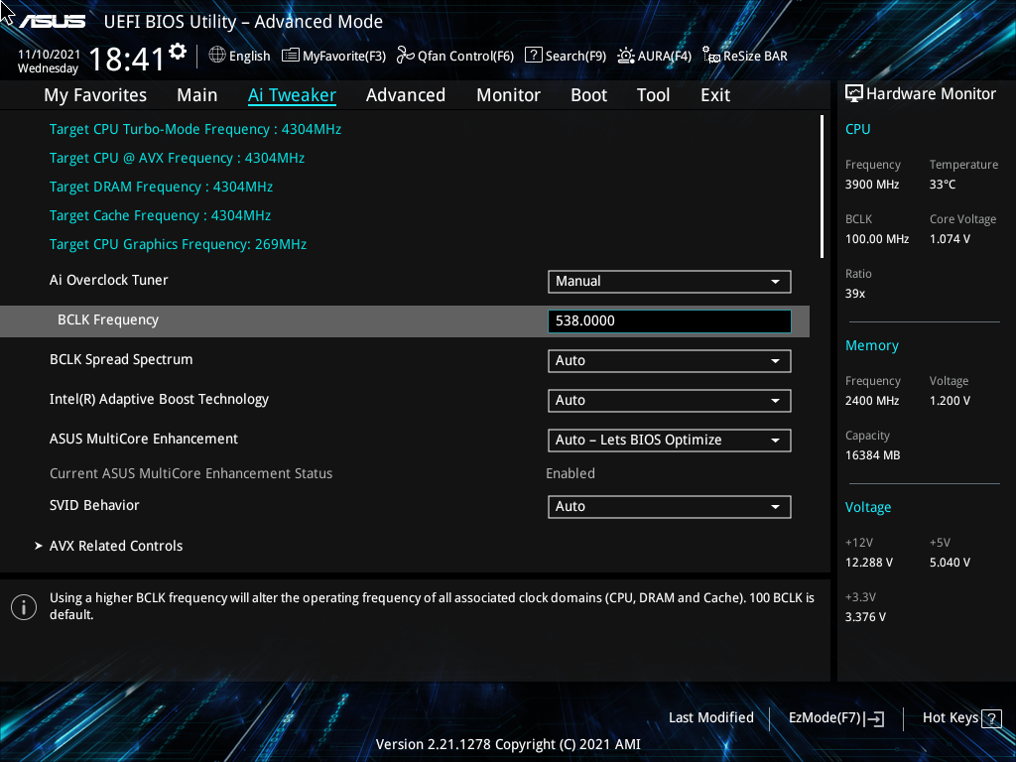
Task: Click the 3900 MHz CPU frequency value
Action: tap(872, 185)
